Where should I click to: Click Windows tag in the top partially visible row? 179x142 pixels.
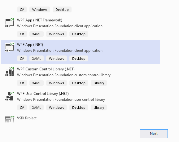[40, 10]
